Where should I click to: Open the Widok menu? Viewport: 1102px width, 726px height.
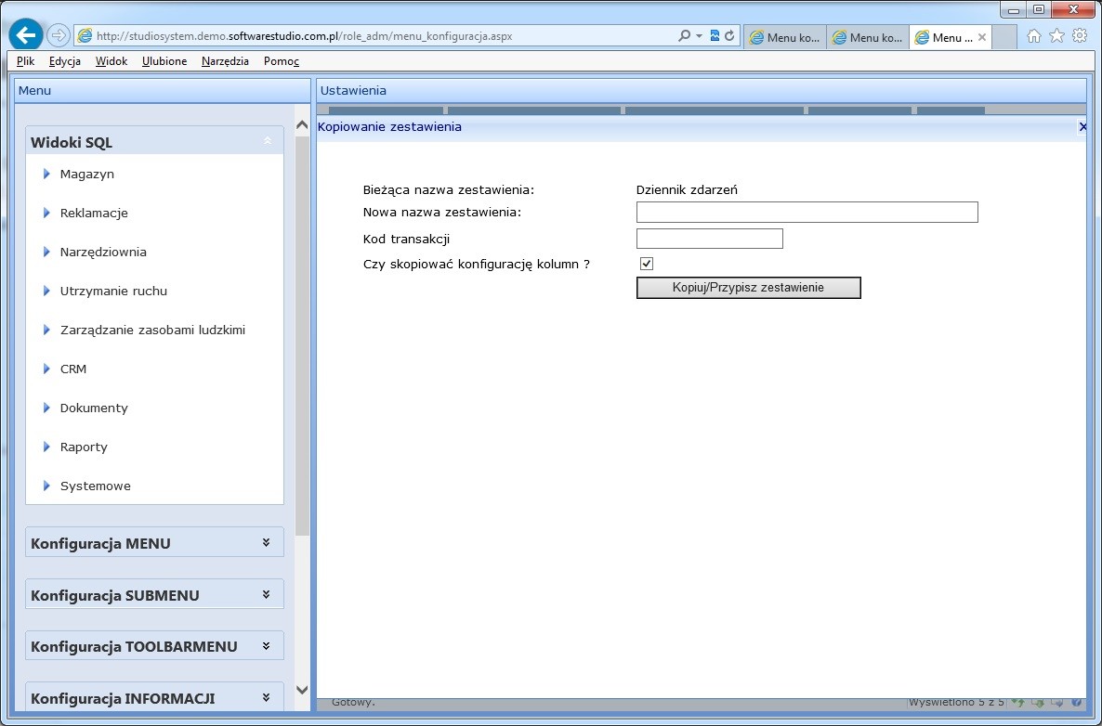tap(112, 61)
